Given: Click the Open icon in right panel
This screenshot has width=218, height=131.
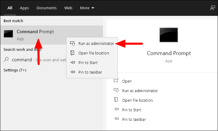Looking at the screenshot, I should [x=116, y=80].
